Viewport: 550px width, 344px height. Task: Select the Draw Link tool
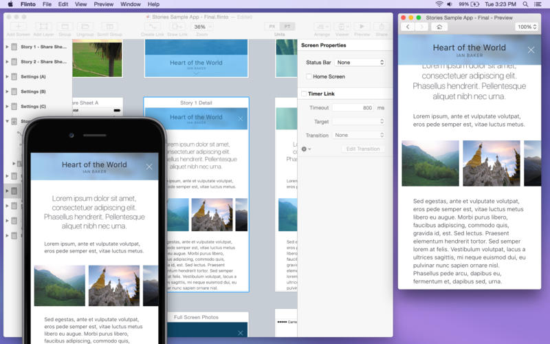tap(177, 27)
